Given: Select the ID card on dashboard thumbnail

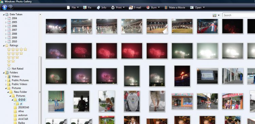Looking at the screenshot, I should coord(207,76).
